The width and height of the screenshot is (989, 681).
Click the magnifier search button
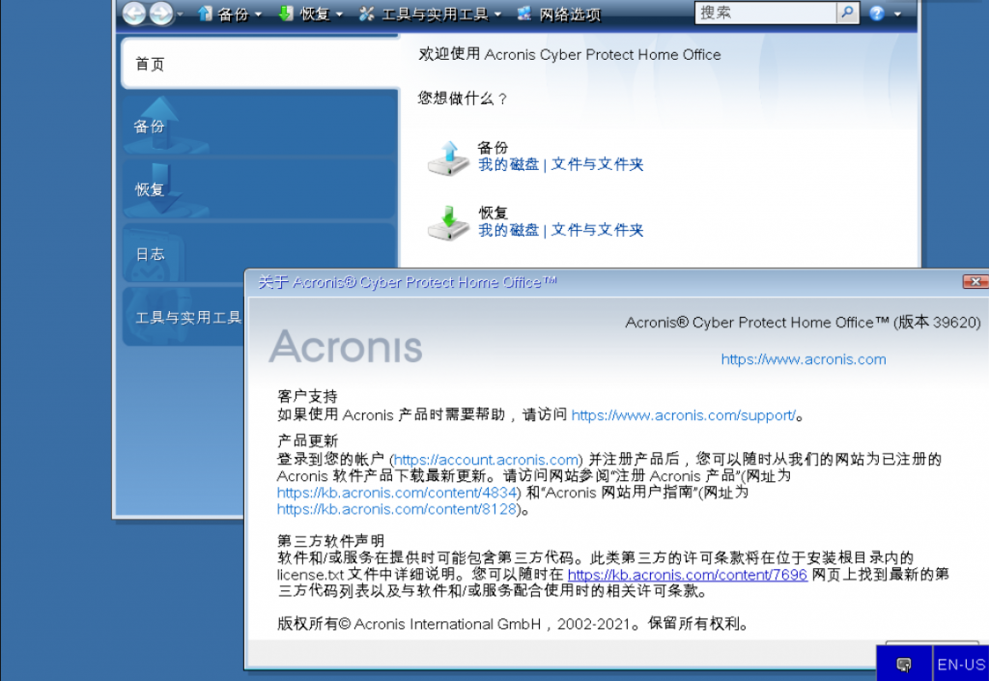[848, 13]
